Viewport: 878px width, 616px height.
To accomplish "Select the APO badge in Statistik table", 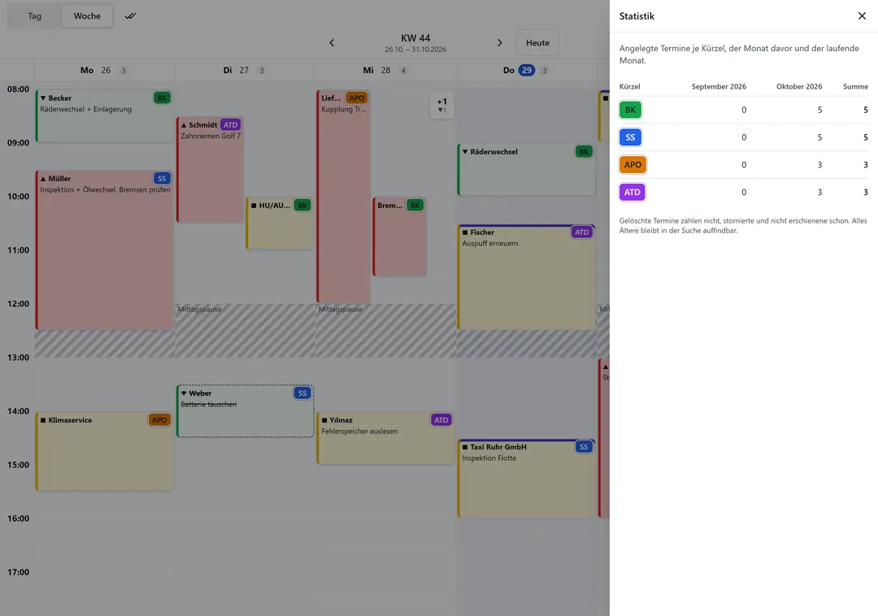I will pos(632,164).
